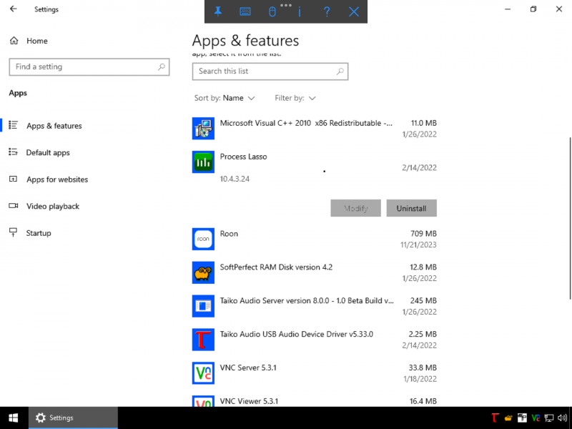Click the mouse icon in remote toolbar
The height and width of the screenshot is (429, 572).
coord(272,12)
